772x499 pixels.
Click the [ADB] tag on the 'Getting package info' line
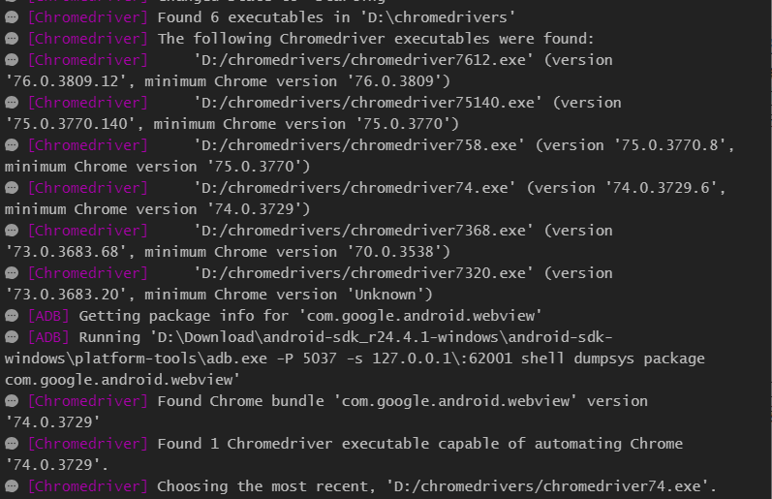pos(48,316)
